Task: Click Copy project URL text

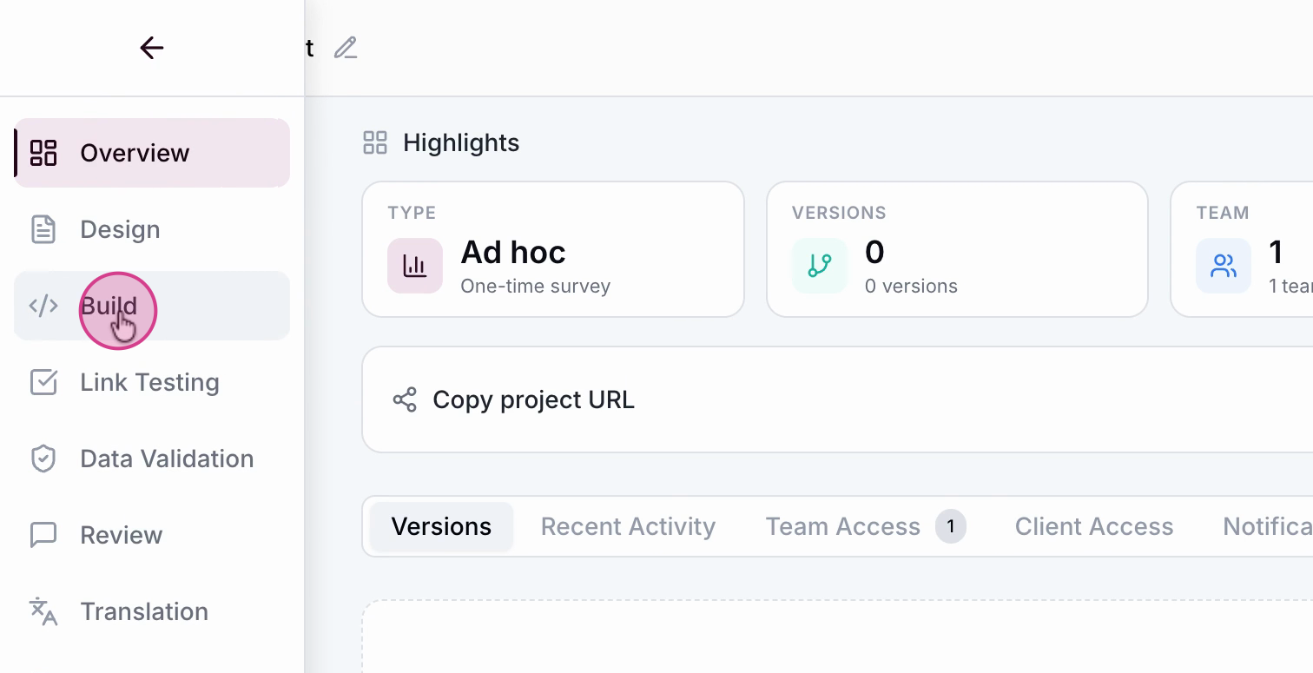Action: (x=533, y=399)
